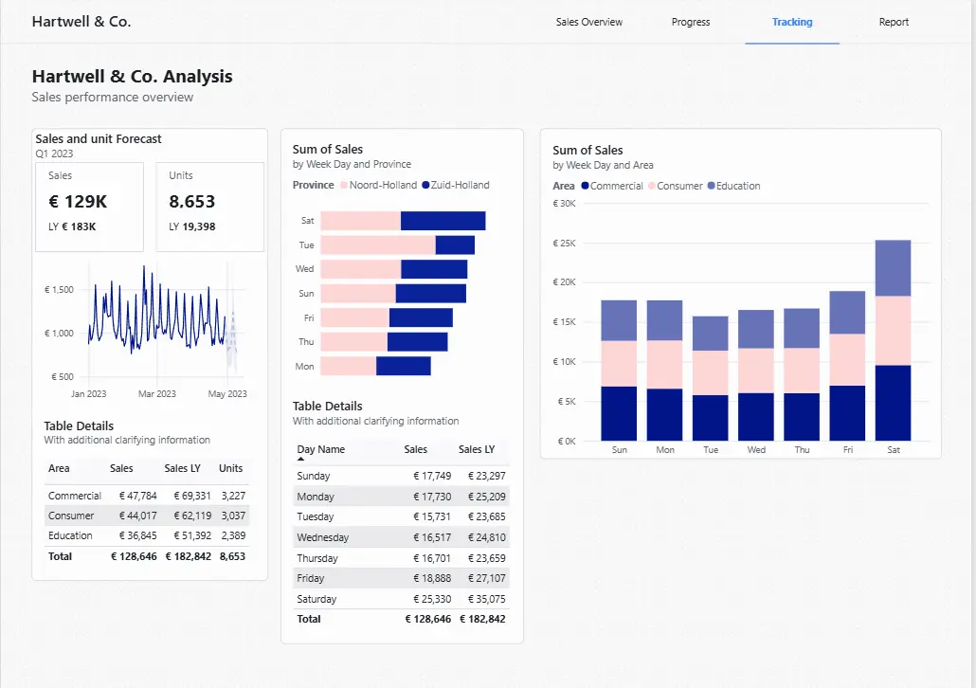Click the Mar 2023 axis label

[157, 394]
